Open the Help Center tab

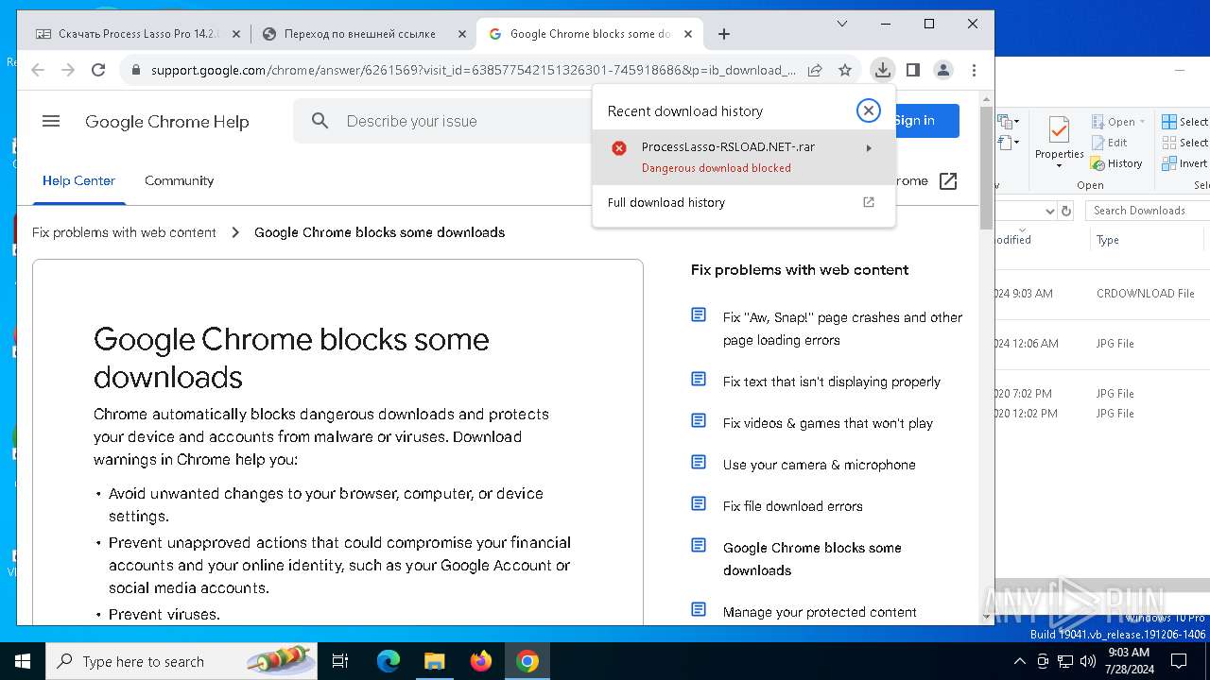(x=78, y=180)
